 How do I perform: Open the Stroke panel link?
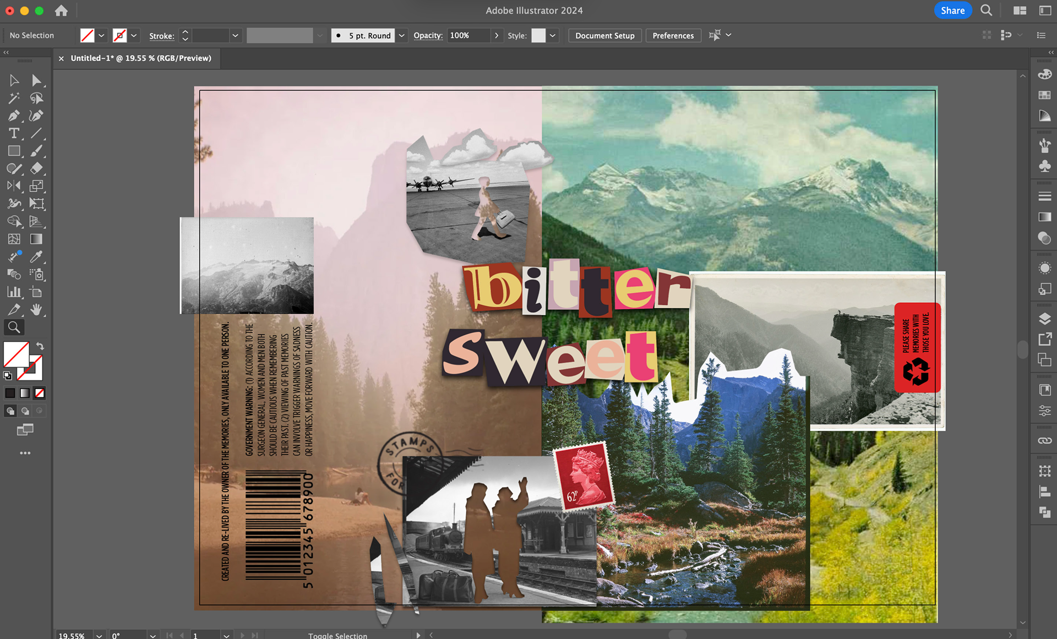point(161,36)
